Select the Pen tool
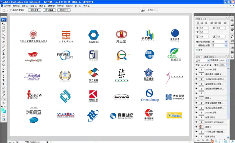The width and height of the screenshot is (235, 143). tap(3, 76)
